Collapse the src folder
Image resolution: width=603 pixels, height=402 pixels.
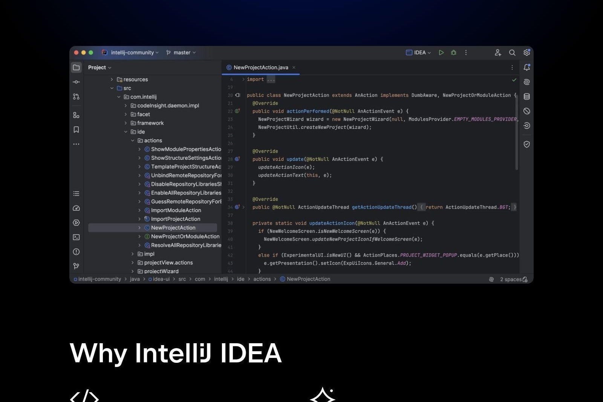pyautogui.click(x=112, y=88)
